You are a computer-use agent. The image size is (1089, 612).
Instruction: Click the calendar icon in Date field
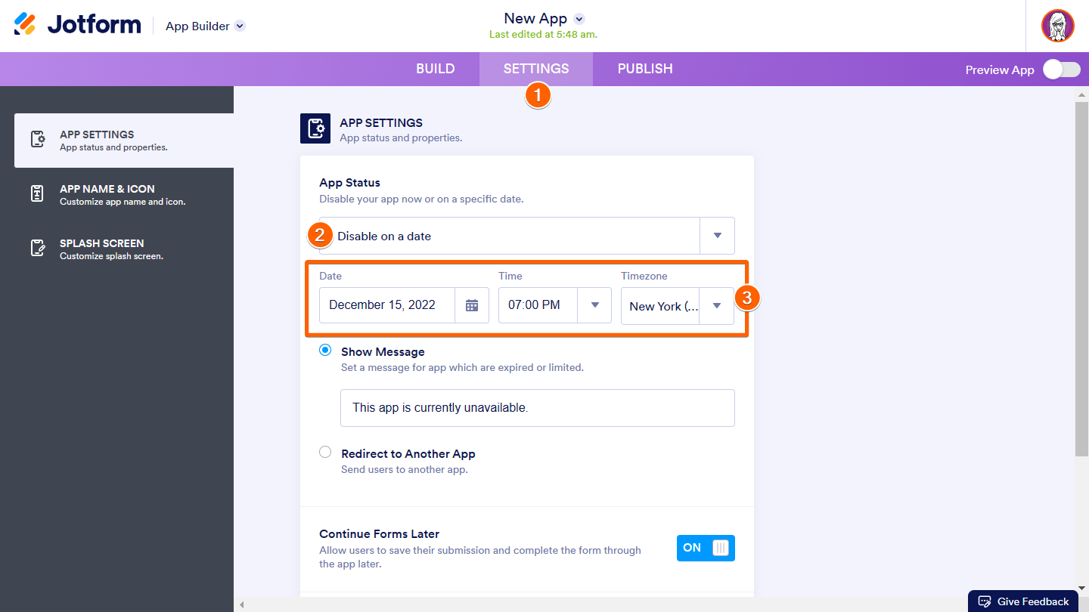pos(472,305)
